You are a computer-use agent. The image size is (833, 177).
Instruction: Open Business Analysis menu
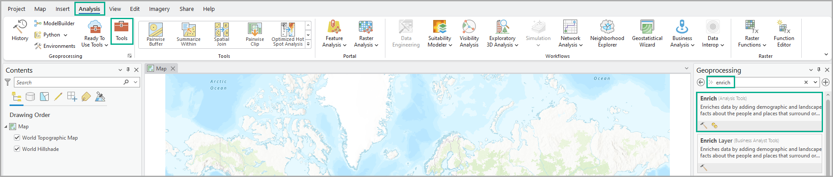(682, 34)
